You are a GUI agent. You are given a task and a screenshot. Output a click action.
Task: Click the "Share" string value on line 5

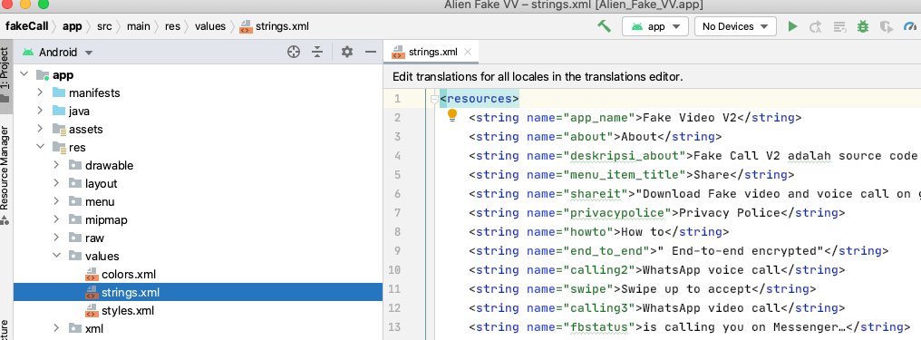tap(712, 174)
